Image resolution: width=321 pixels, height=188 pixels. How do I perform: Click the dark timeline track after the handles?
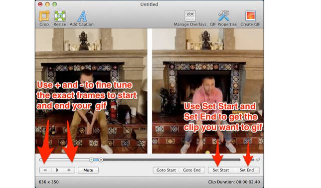click(x=172, y=160)
